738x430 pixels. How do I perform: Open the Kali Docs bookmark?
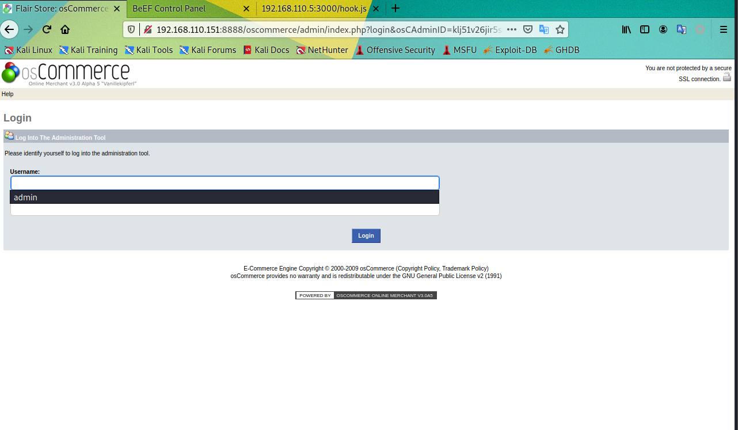coord(266,50)
